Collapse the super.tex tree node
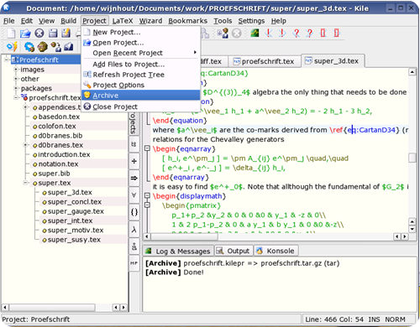420x327 pixels. tap(25, 183)
